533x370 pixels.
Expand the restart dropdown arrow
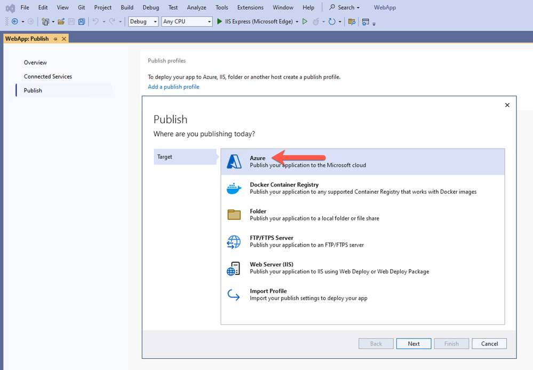click(340, 22)
